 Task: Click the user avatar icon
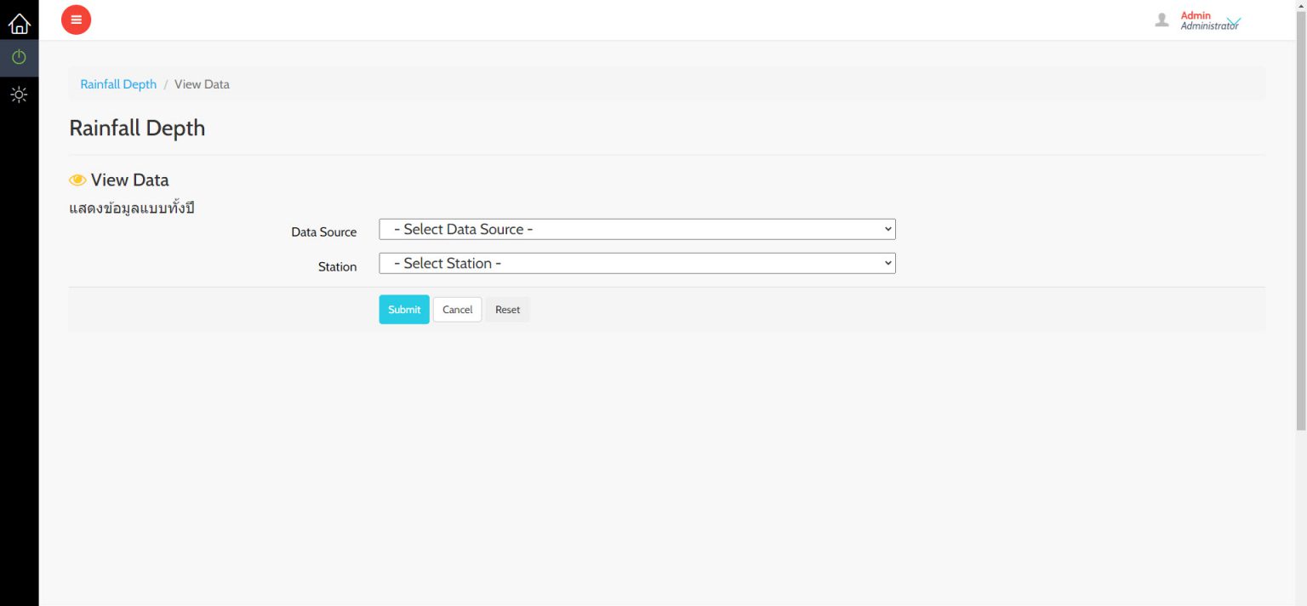1161,20
